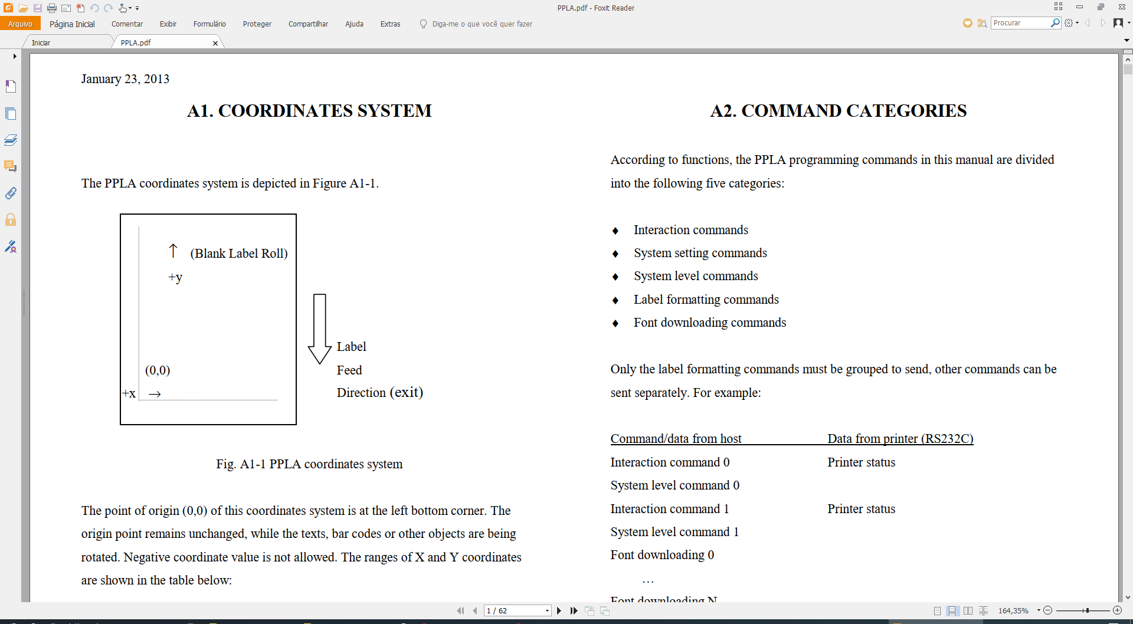Create a new PDF from the quick toolbar
The width and height of the screenshot is (1133, 624).
80,8
